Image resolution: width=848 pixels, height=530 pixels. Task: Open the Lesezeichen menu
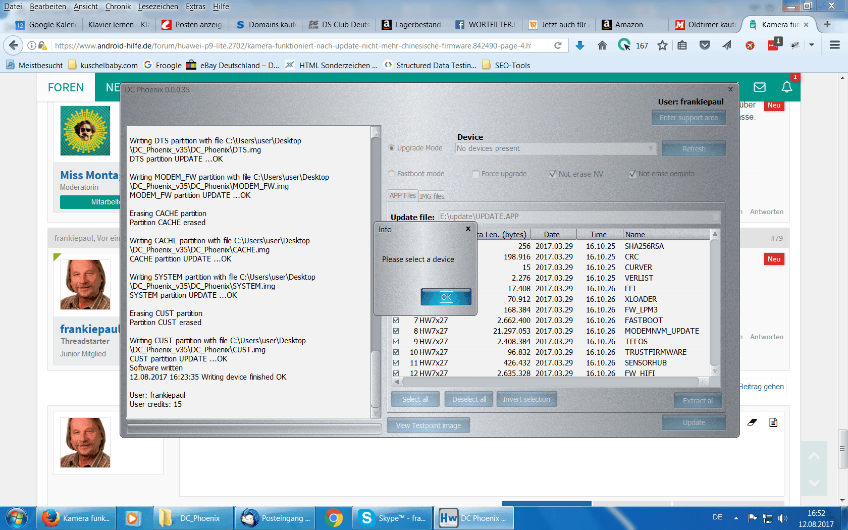(158, 7)
